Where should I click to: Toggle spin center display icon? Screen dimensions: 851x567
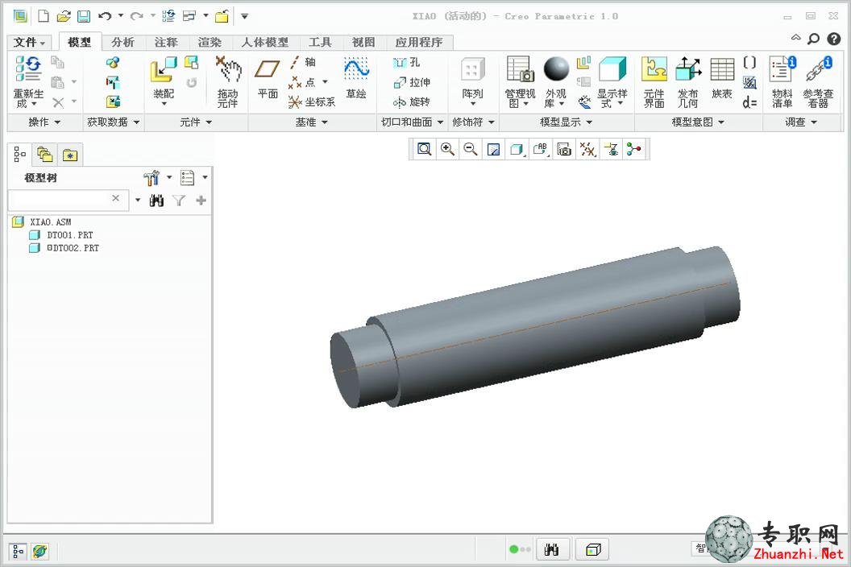pos(633,149)
